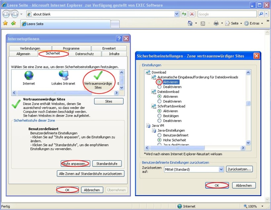Close the Internetoptionen dialog
271x210 pixels.
126,39
